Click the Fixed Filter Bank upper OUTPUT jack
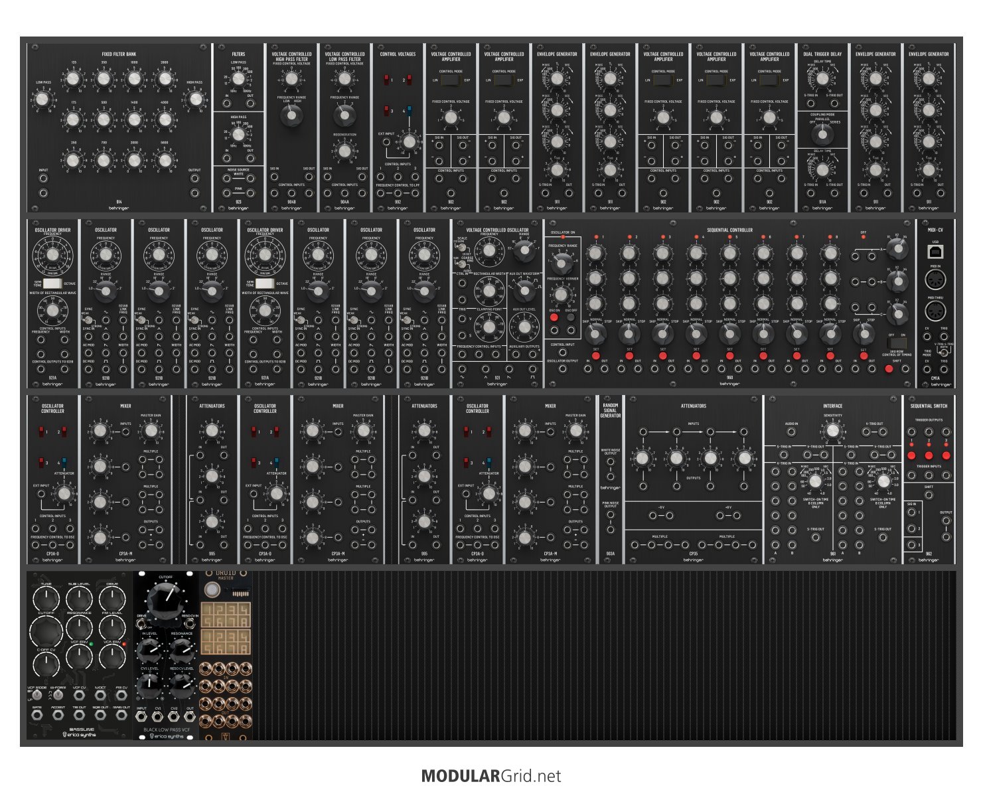 coord(194,179)
